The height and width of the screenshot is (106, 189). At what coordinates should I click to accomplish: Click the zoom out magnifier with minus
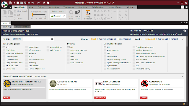(x=126, y=15)
